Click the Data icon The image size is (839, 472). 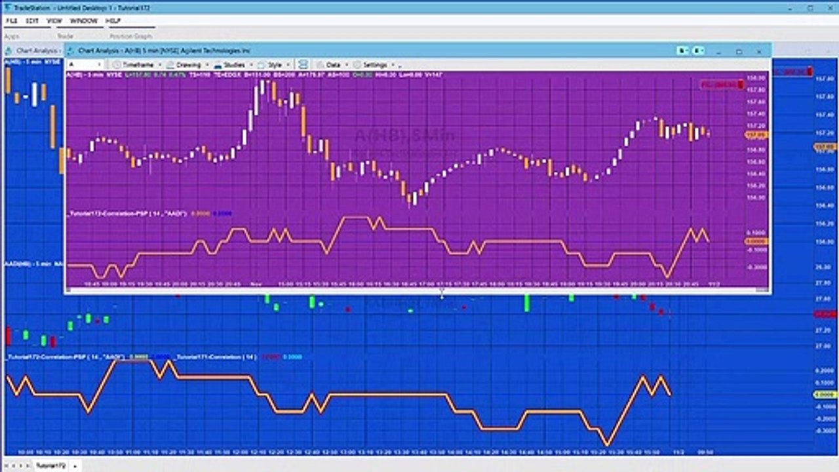320,65
